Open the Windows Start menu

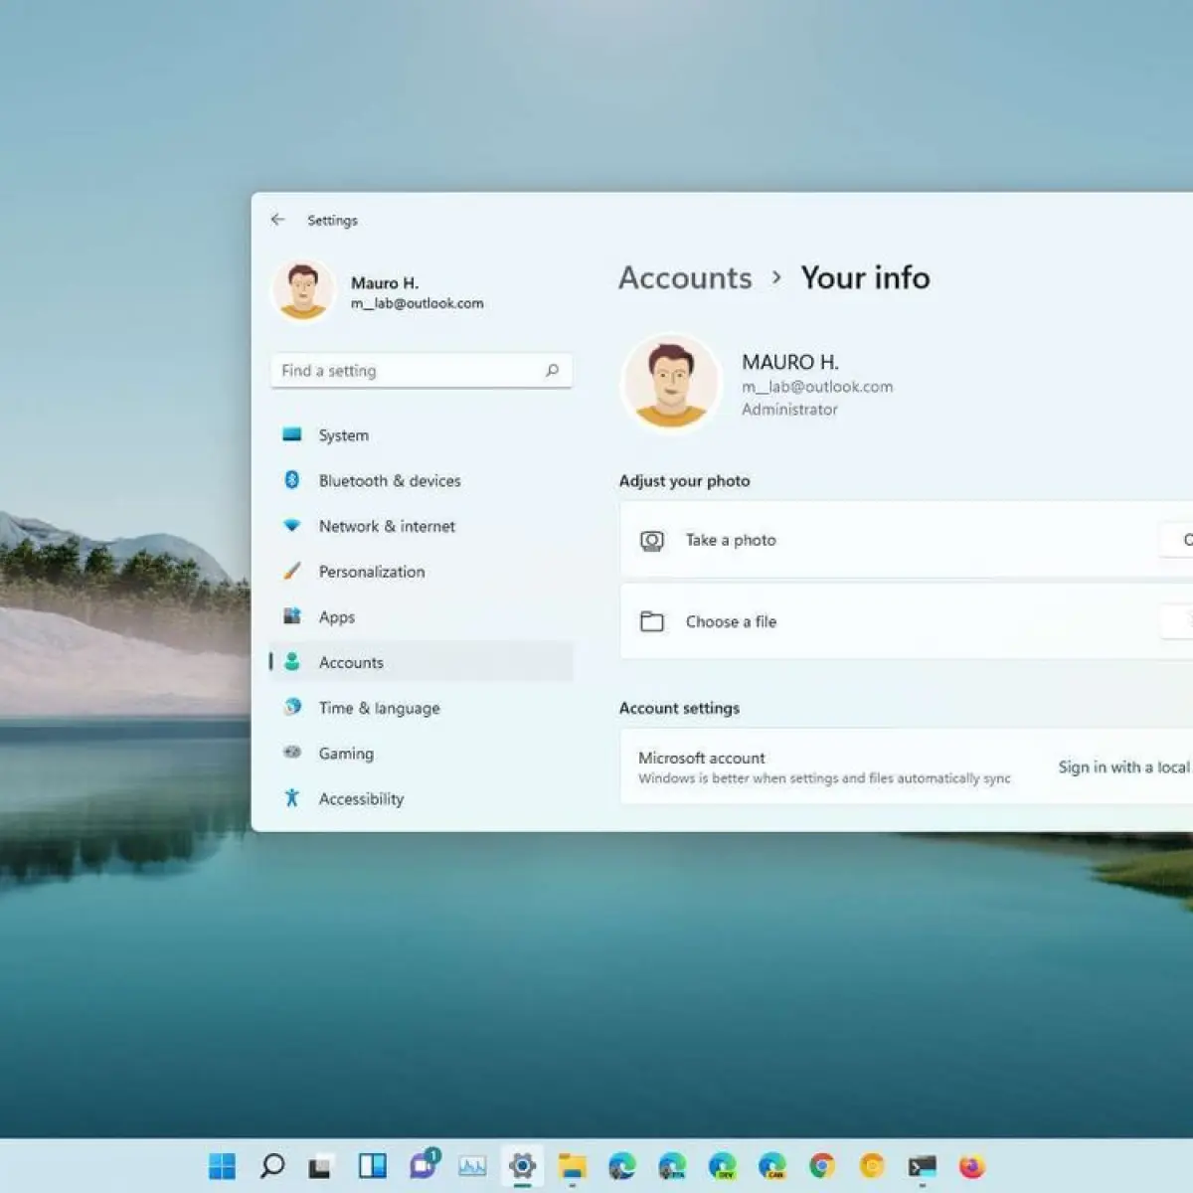222,1165
